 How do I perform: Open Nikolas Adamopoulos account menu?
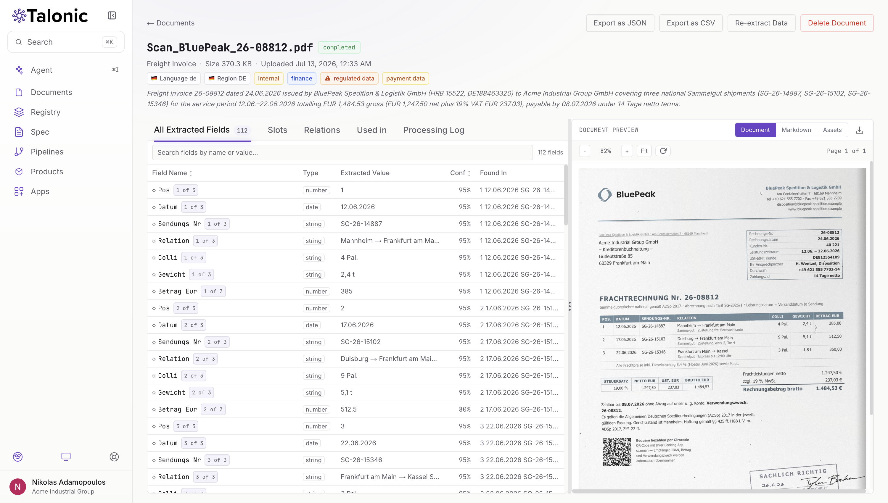point(66,486)
